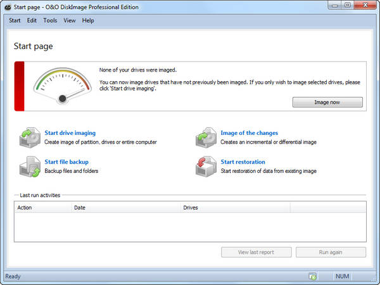The height and width of the screenshot is (285, 380).
Task: Open the Tools menu
Action: (50, 20)
